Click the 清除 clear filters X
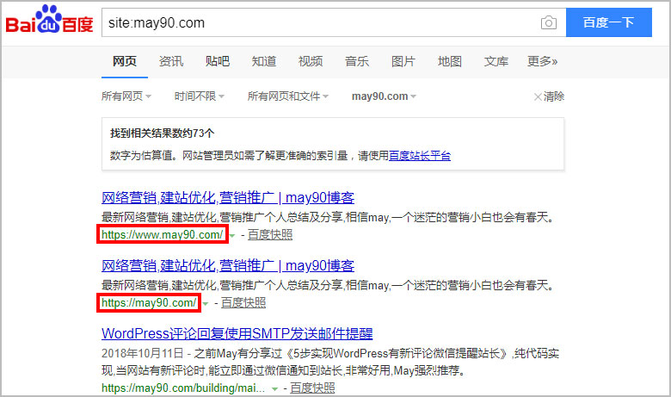This screenshot has width=671, height=397. pyautogui.click(x=549, y=96)
